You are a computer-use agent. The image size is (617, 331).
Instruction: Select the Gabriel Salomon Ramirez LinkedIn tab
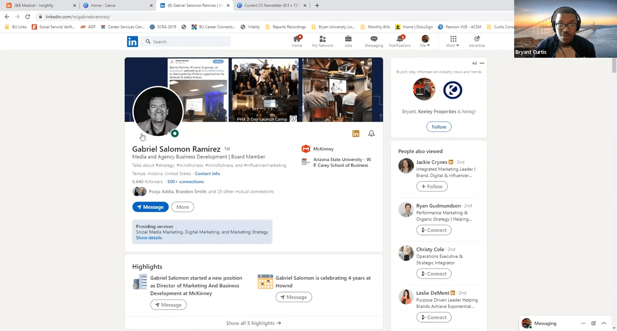[194, 6]
